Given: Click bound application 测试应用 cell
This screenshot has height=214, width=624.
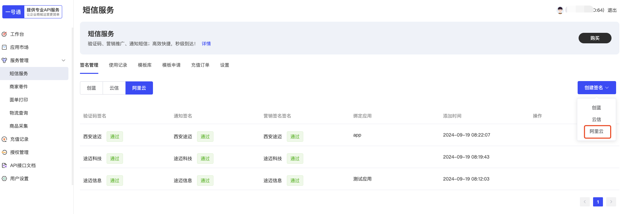Looking at the screenshot, I should pos(362,179).
